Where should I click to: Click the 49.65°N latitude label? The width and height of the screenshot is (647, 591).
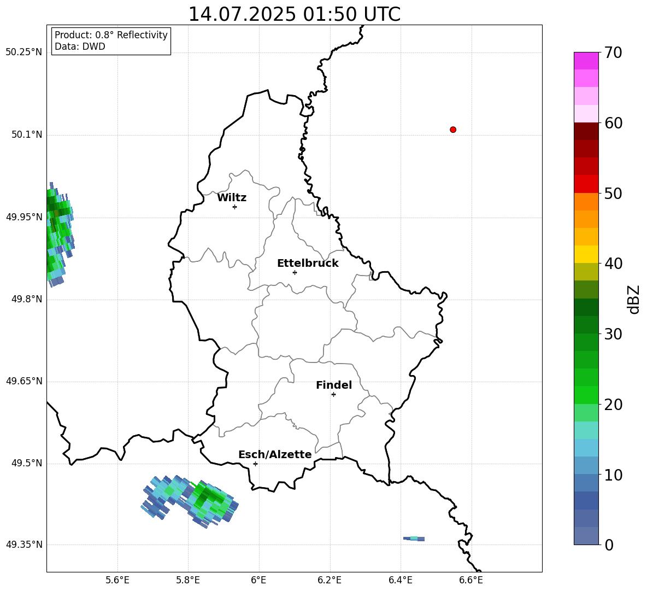tap(24, 381)
